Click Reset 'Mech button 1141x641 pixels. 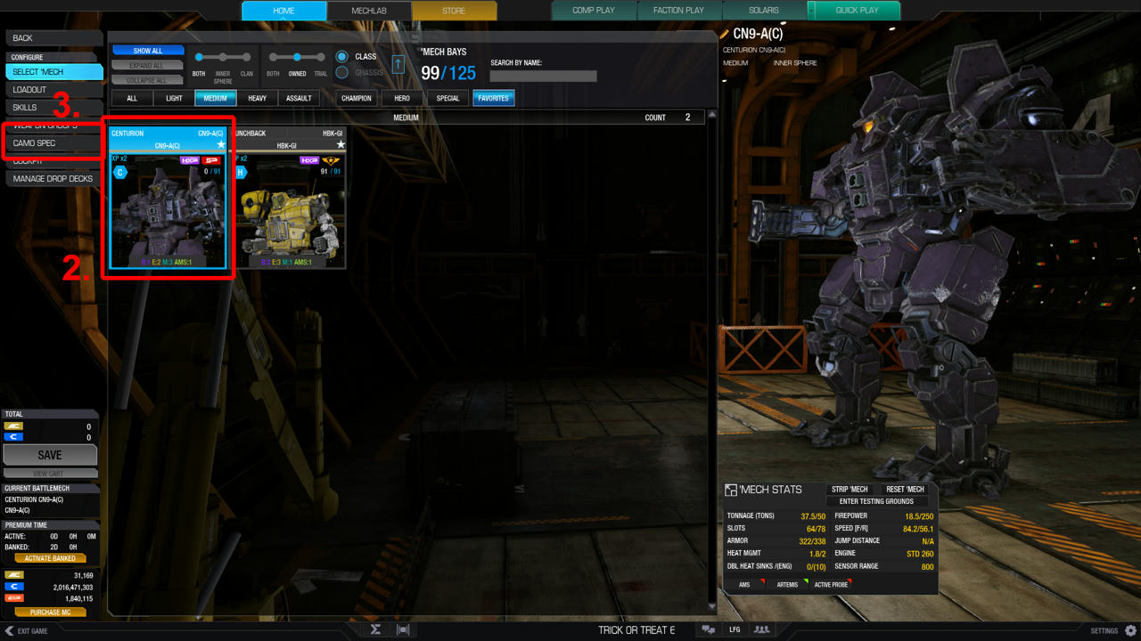(905, 490)
